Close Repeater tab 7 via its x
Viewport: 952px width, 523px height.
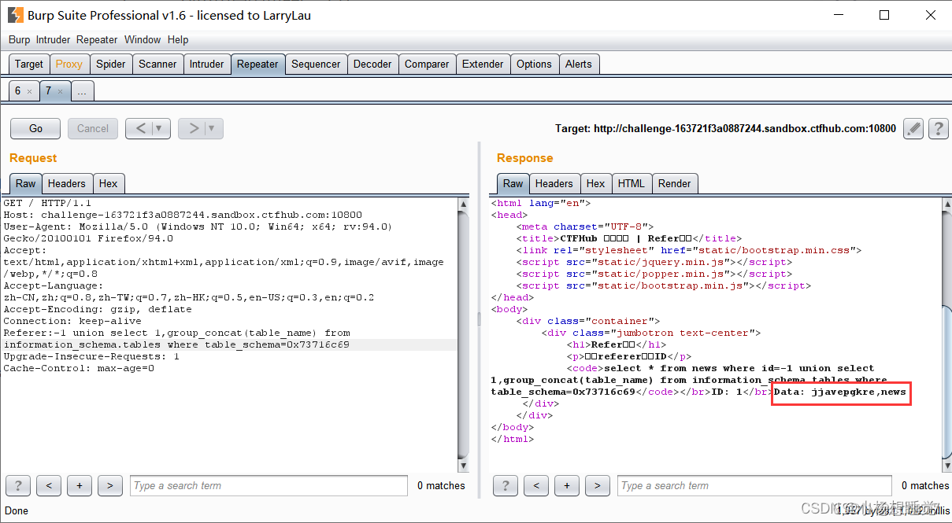pos(60,91)
